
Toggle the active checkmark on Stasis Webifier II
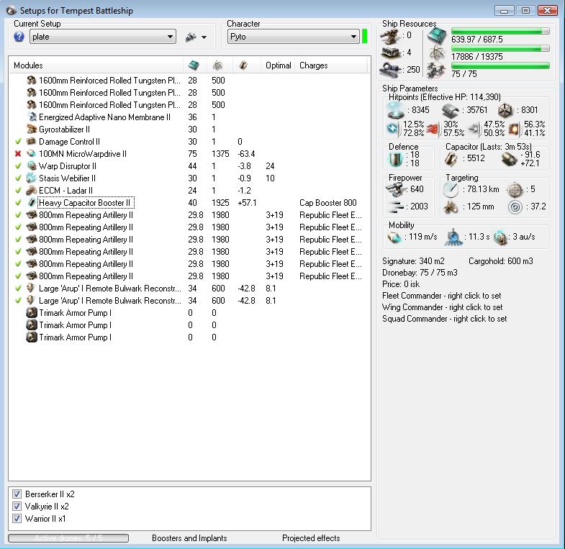click(18, 178)
